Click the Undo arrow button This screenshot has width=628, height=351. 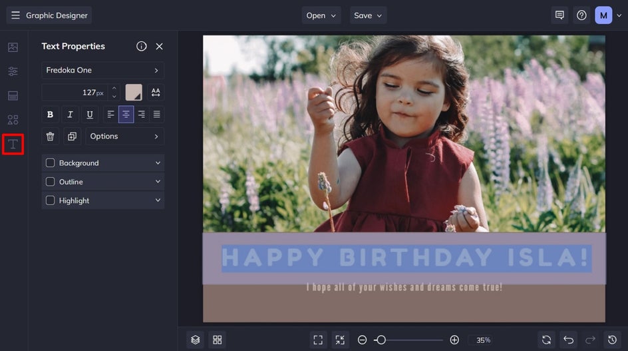(567, 340)
